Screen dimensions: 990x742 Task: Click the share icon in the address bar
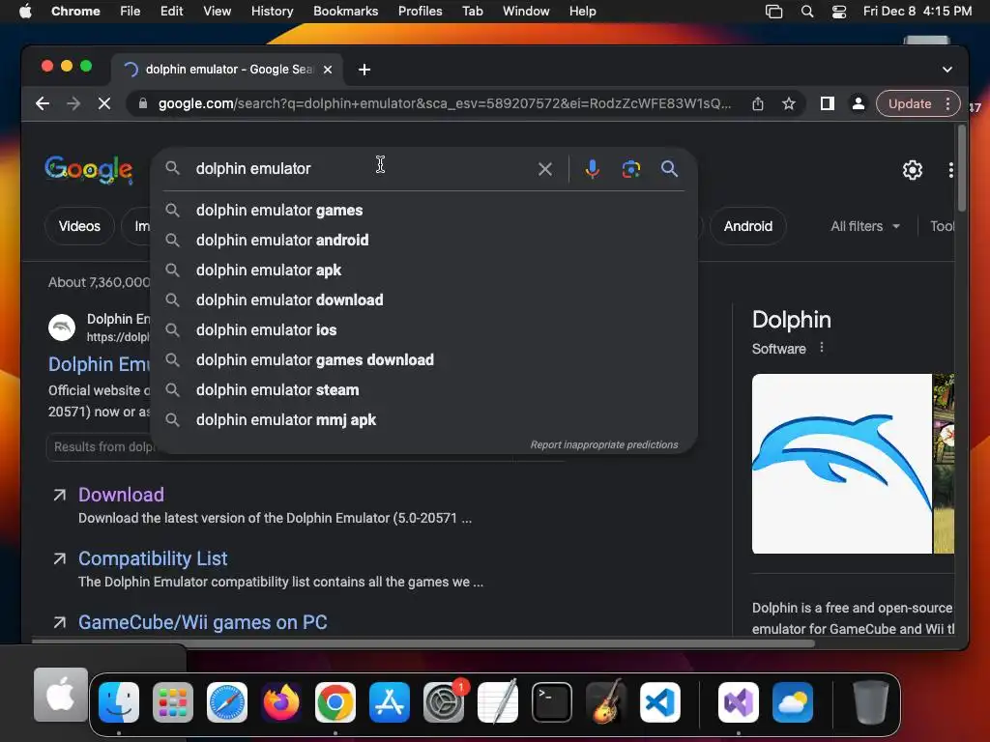pyautogui.click(x=758, y=103)
